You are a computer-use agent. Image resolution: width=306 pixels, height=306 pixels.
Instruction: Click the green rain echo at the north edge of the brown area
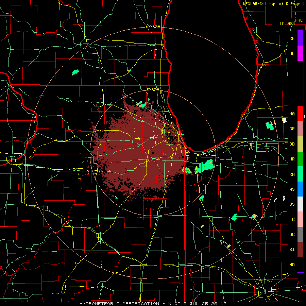tap(143, 104)
